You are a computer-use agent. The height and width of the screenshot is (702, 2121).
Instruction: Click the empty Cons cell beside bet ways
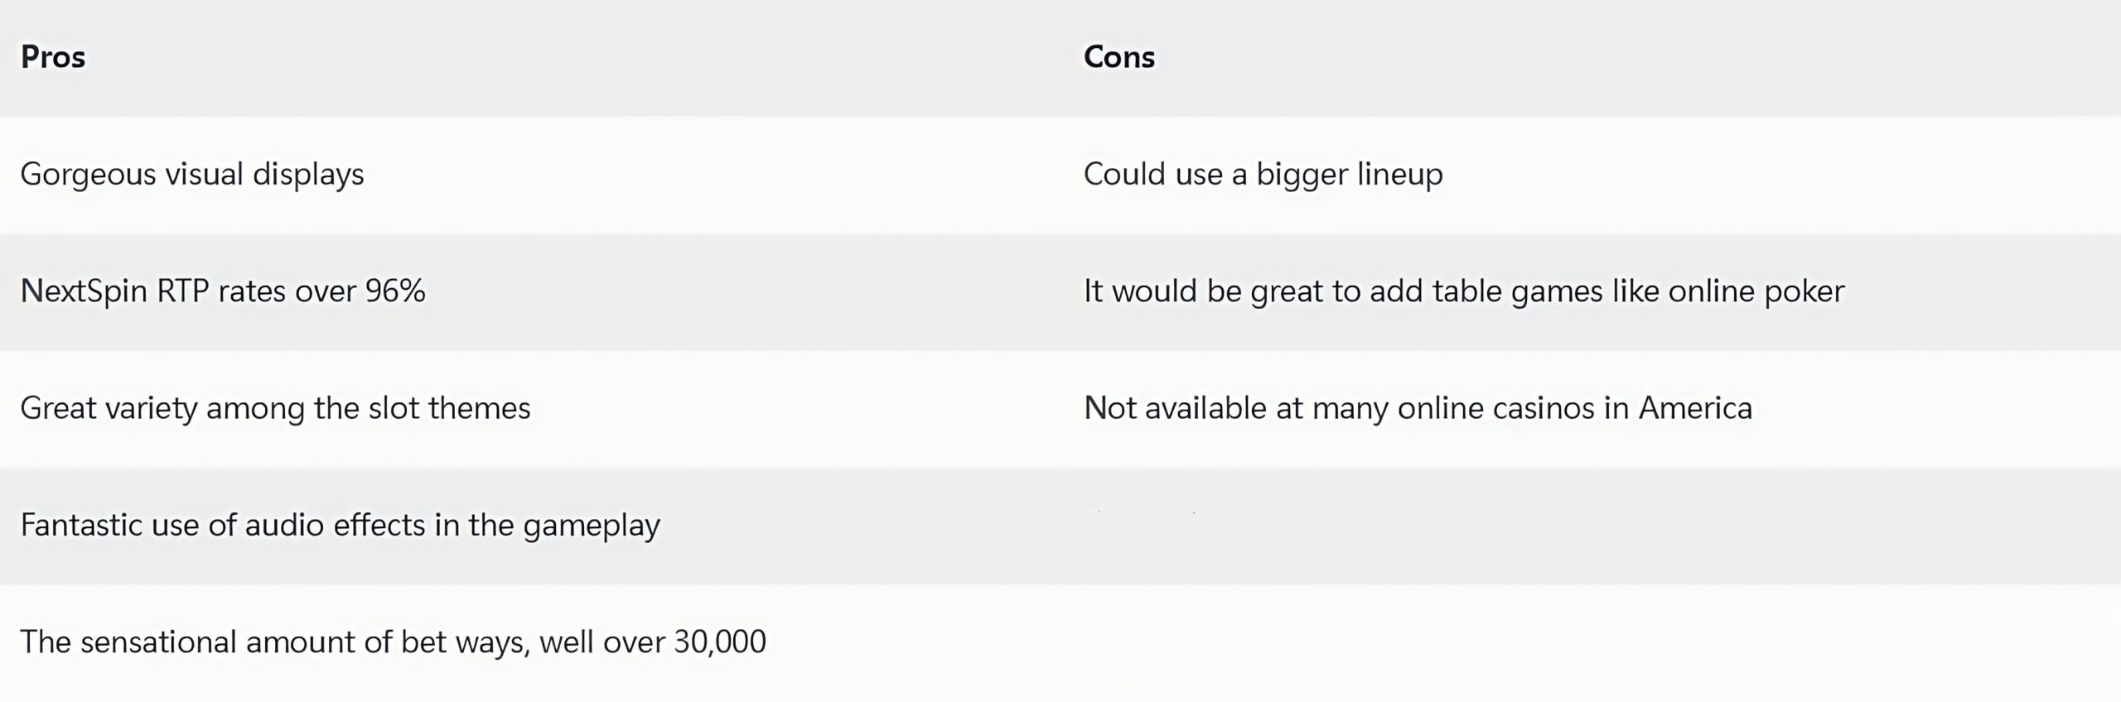1591,642
